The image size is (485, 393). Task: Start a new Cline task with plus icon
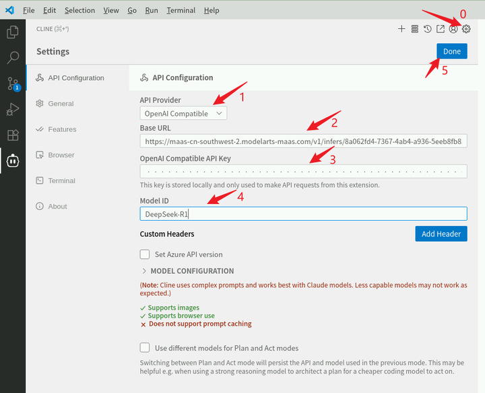pyautogui.click(x=401, y=29)
